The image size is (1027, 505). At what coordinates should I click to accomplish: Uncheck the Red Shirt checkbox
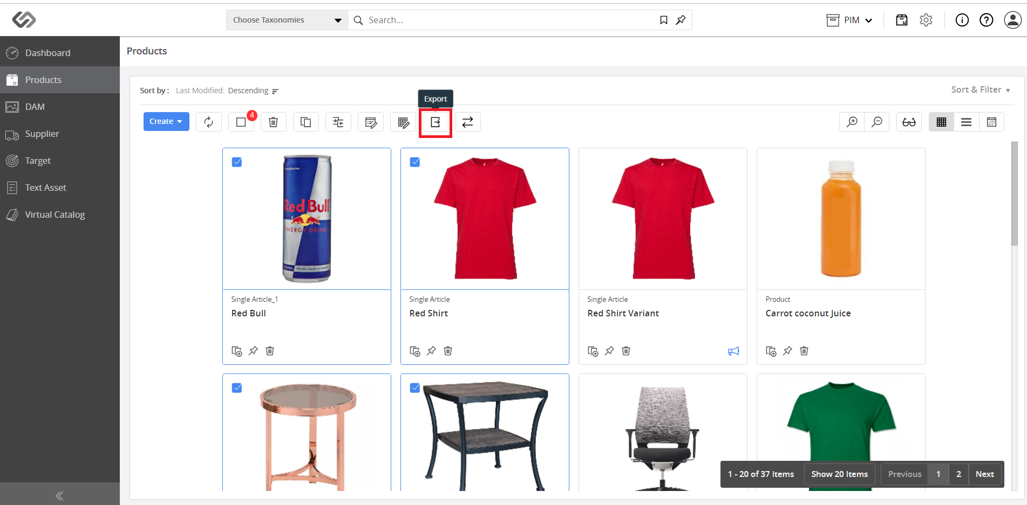[x=415, y=162]
